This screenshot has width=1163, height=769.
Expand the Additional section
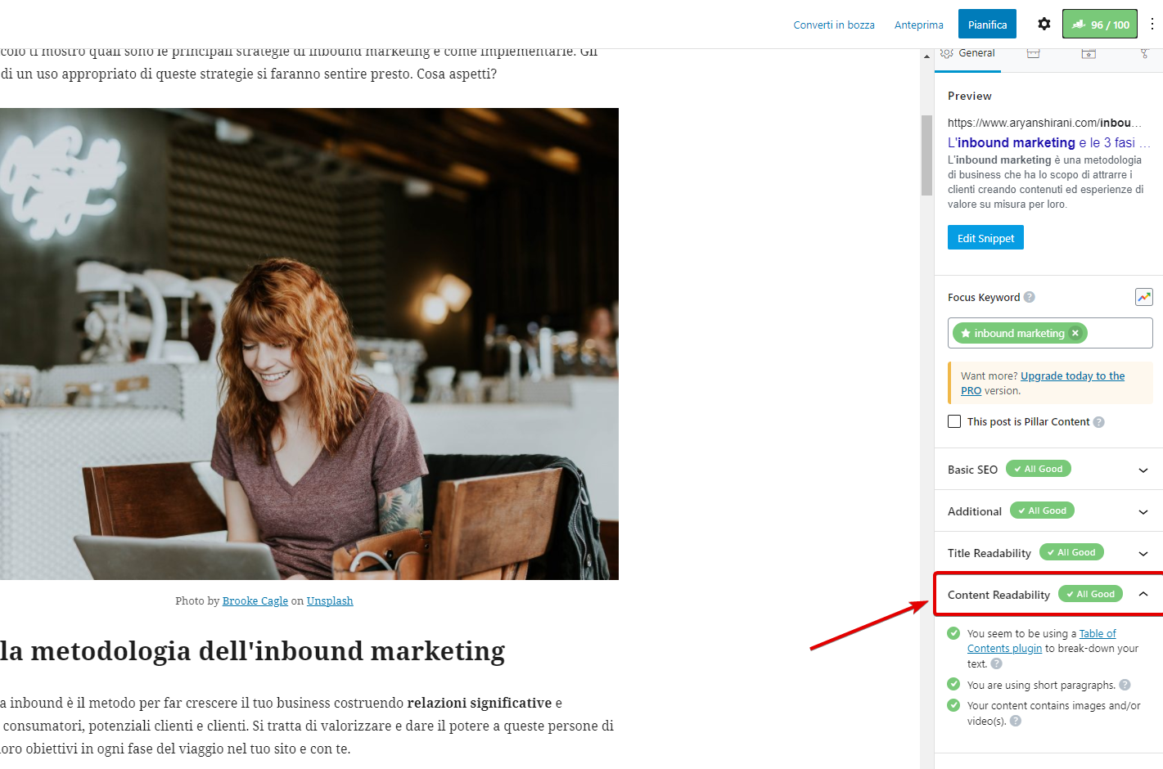(x=1143, y=512)
